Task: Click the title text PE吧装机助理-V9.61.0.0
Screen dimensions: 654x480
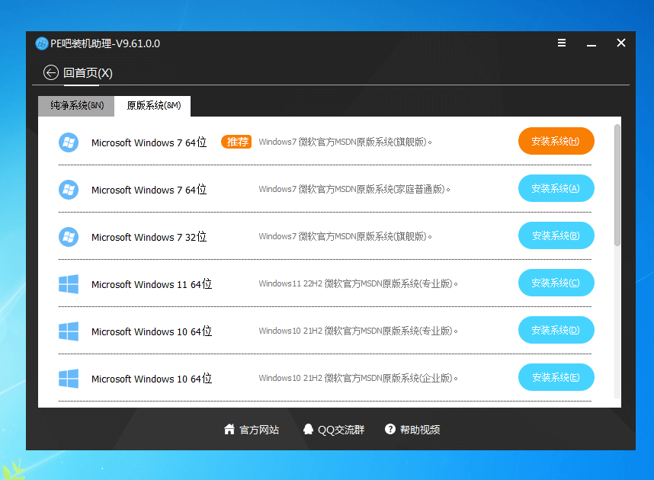Action: (105, 43)
